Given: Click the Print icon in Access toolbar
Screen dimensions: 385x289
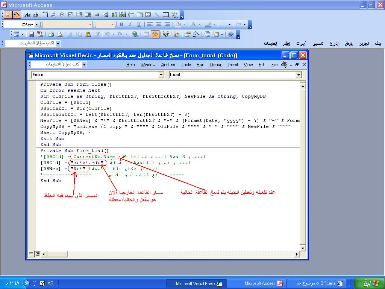Looking at the screenshot, I should (51, 34).
